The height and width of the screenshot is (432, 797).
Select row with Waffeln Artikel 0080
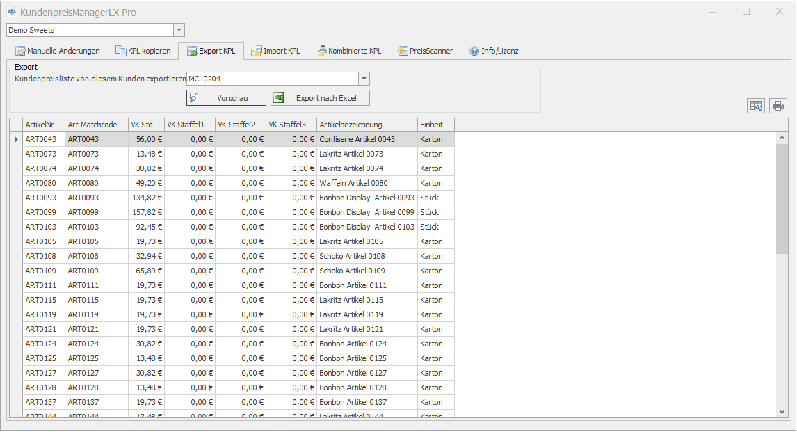click(353, 183)
